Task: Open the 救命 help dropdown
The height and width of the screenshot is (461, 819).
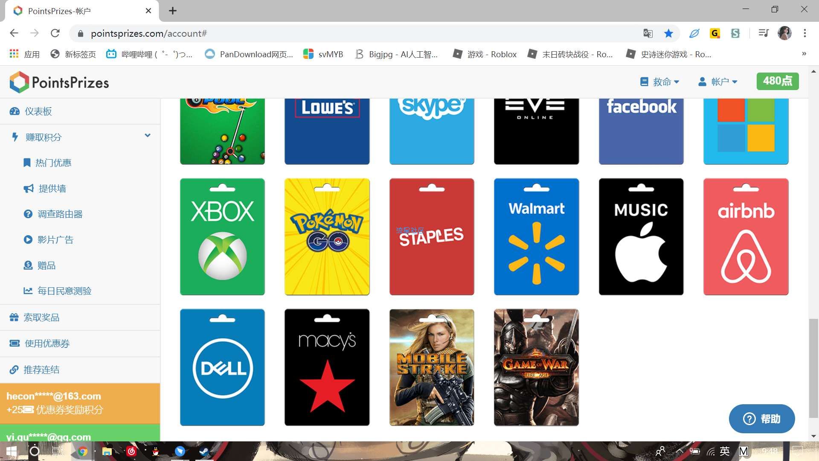Action: (659, 82)
